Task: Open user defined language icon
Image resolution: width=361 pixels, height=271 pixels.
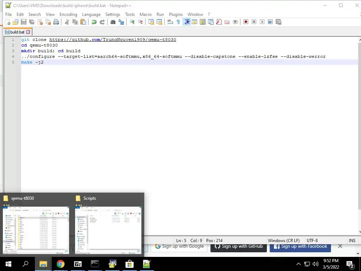Action: point(195,22)
